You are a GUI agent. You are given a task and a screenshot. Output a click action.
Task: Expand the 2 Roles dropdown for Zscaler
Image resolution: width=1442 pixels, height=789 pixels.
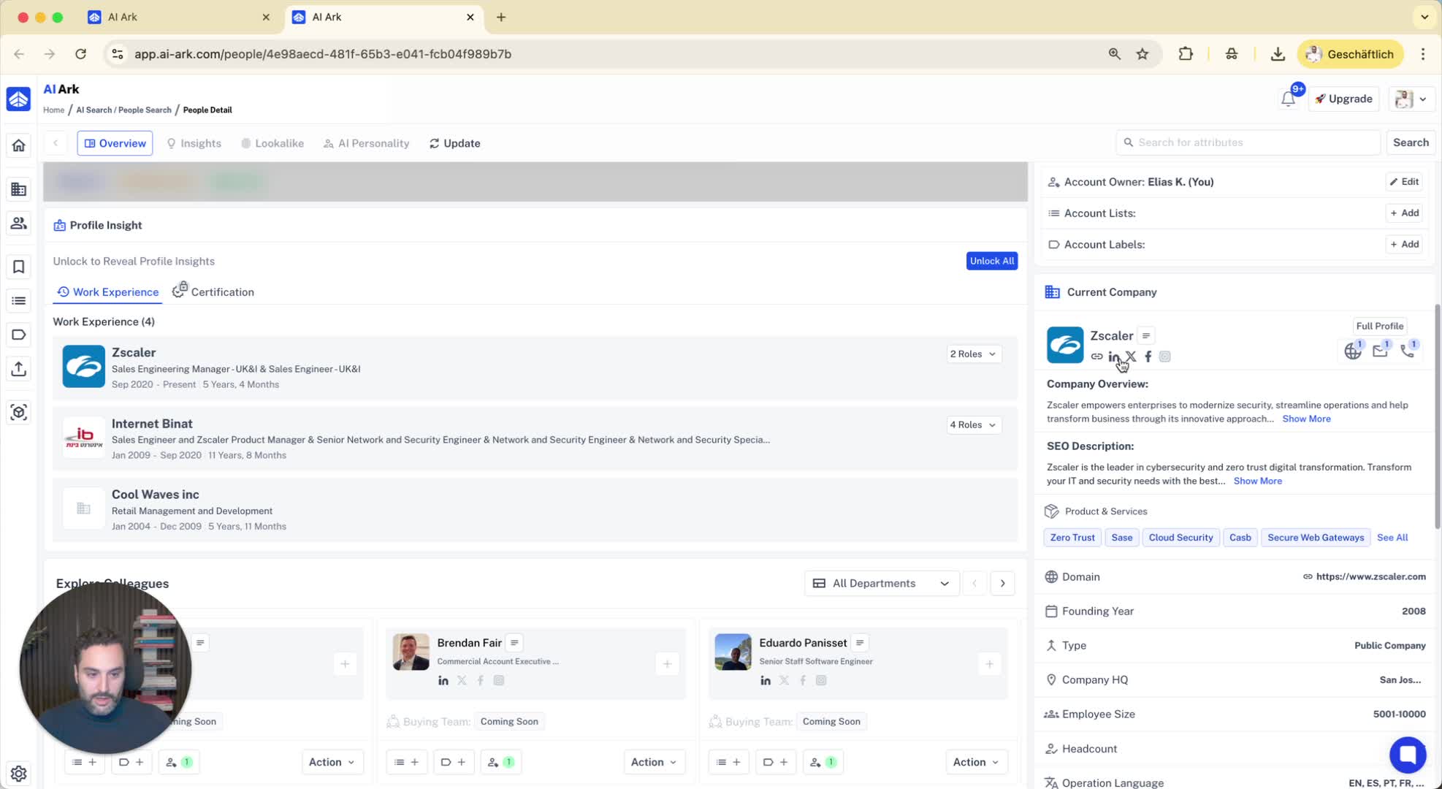point(972,354)
